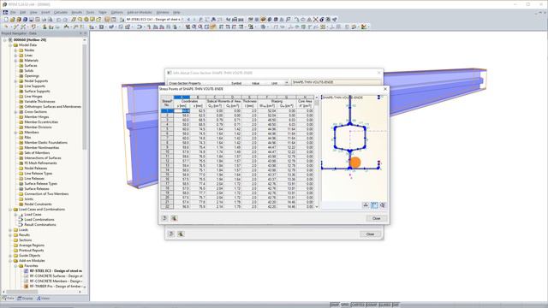Click the stress points table vertical scrollbar
Viewport: 548px width, 308px height.
coord(317,152)
